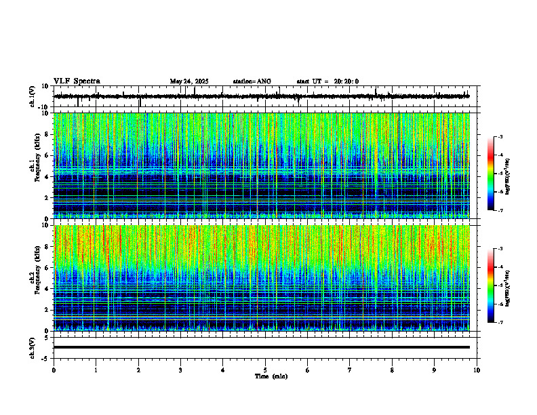537x415 pixels.
Task: Select the date text "May 24, 2025"
Action: click(189, 81)
